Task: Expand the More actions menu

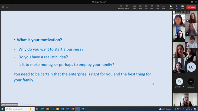Action: [163, 7]
